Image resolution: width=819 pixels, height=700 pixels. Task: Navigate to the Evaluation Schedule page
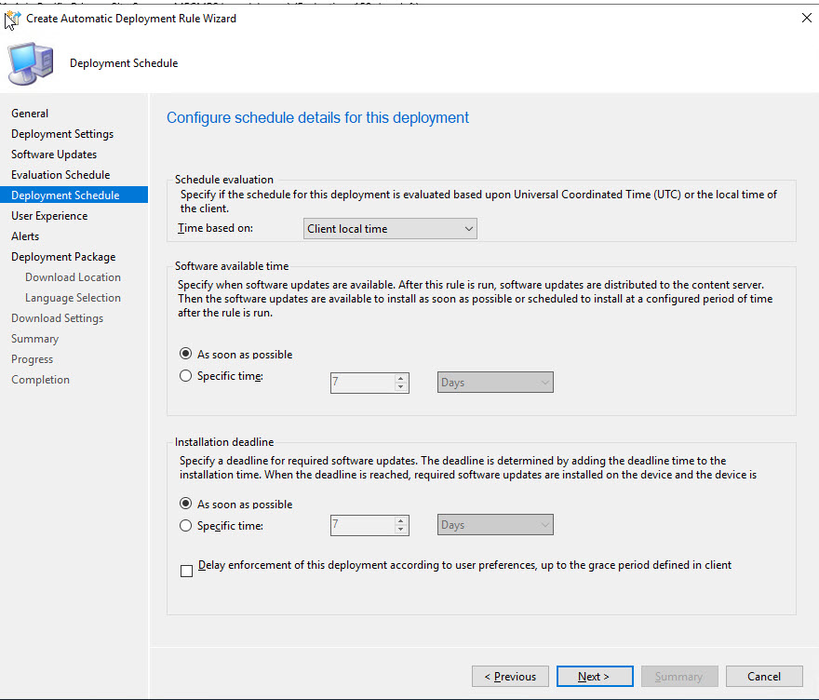click(60, 175)
